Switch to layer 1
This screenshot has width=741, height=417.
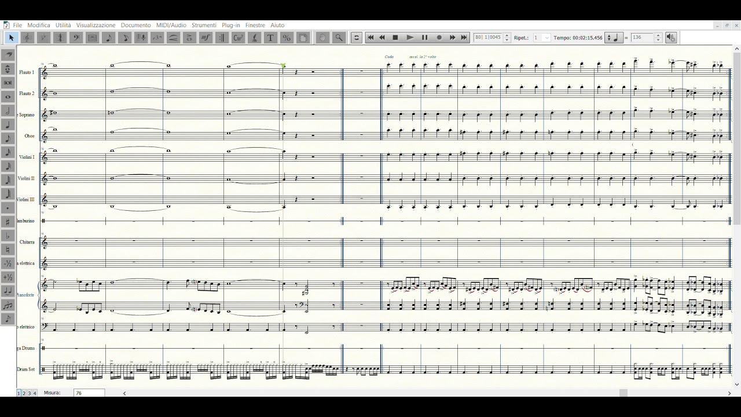tap(19, 393)
